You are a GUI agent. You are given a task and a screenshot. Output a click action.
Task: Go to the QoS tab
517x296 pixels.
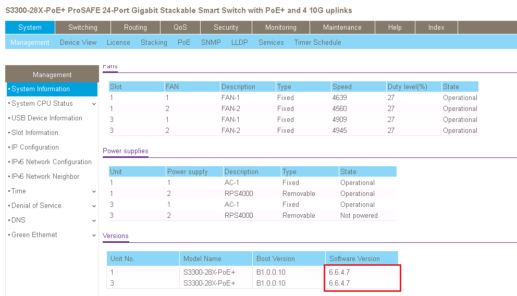[180, 27]
